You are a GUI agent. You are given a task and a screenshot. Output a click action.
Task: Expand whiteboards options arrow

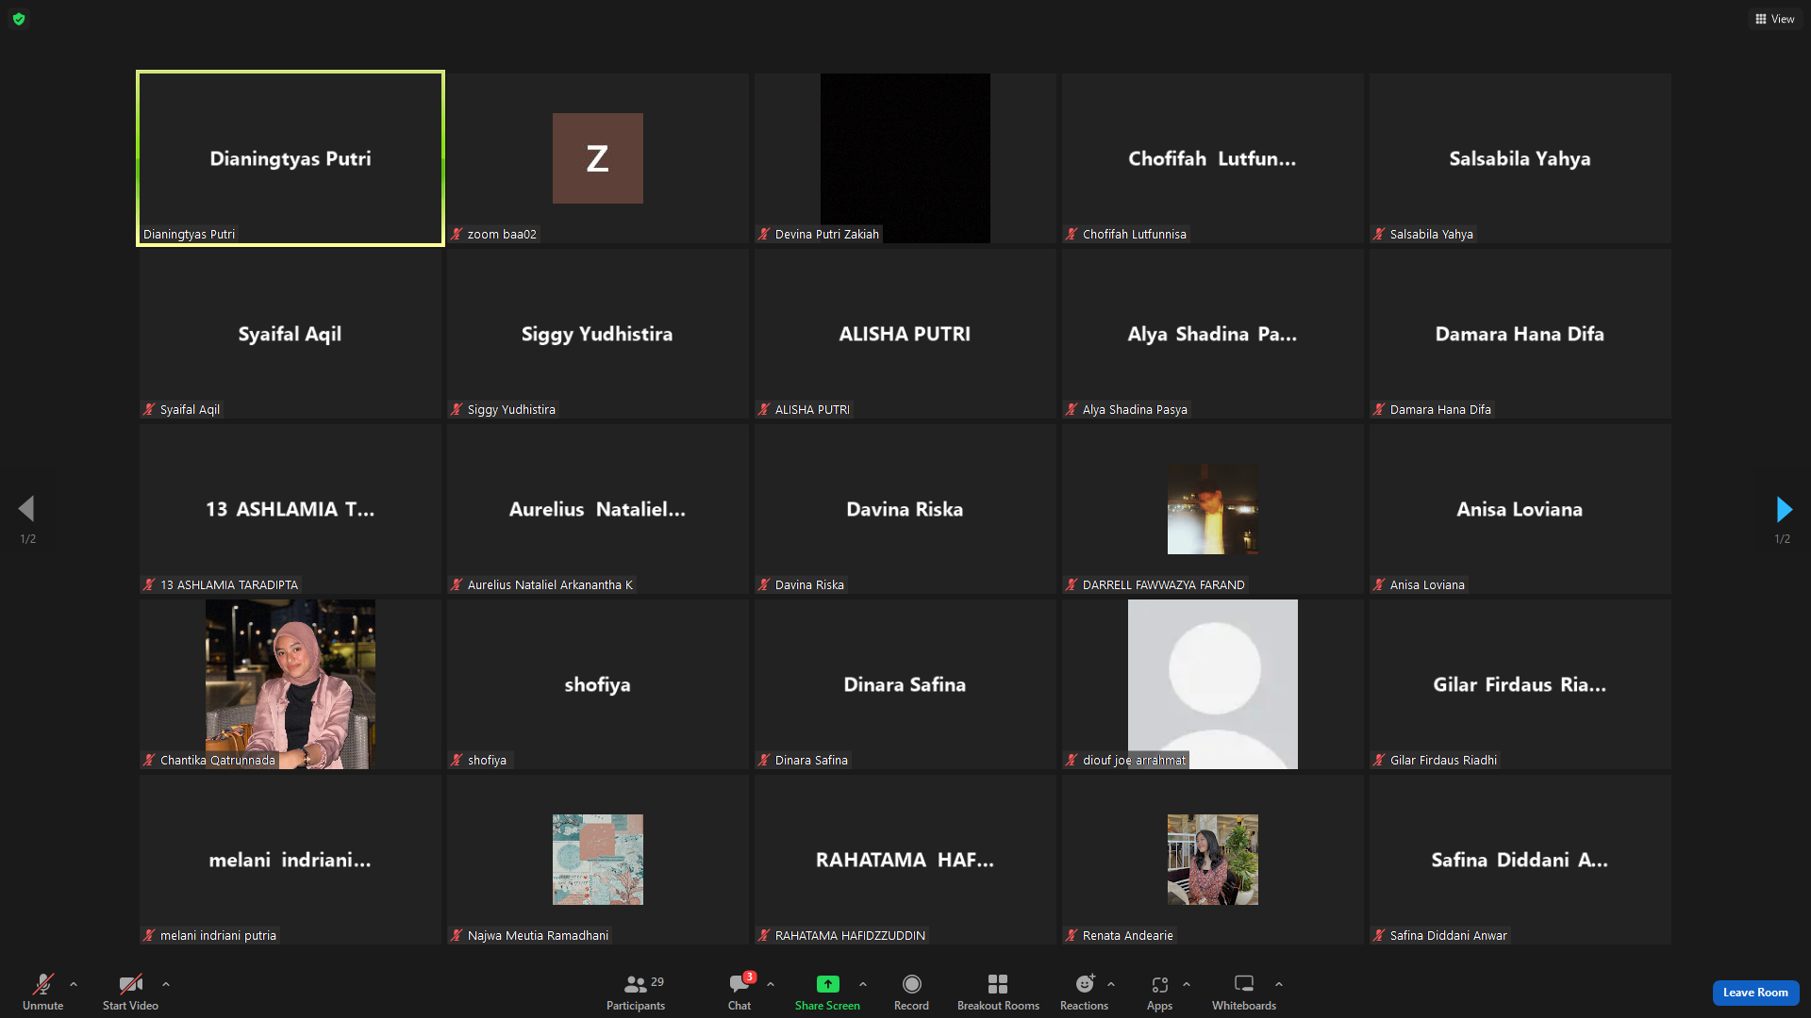click(x=1279, y=984)
